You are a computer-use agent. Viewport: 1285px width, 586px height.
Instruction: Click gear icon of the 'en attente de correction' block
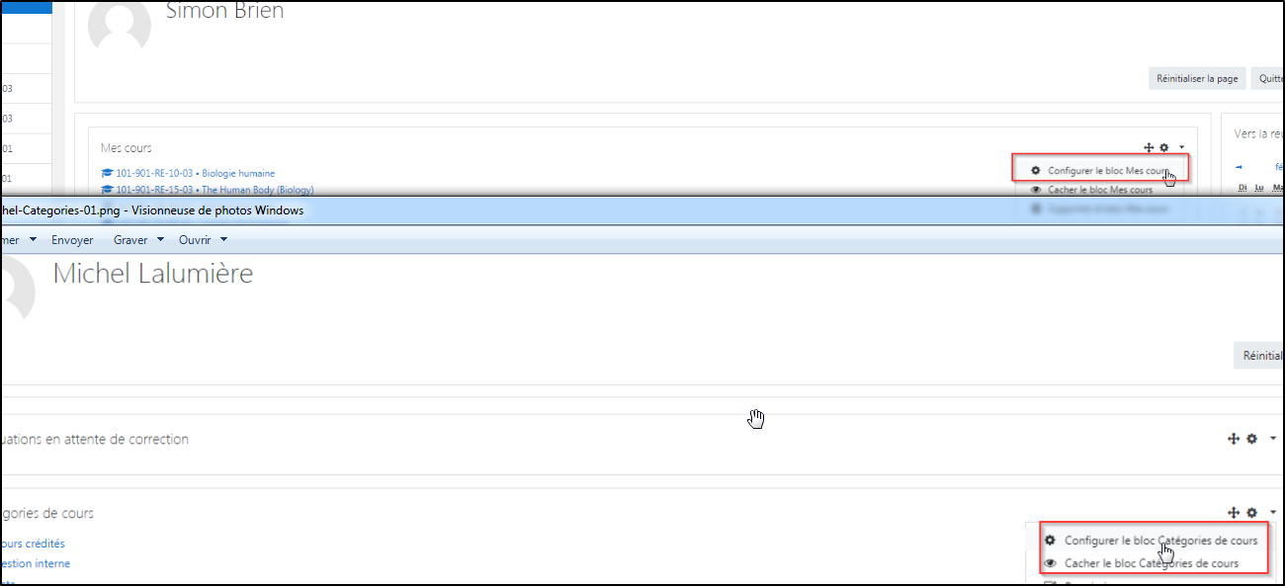[x=1251, y=439]
